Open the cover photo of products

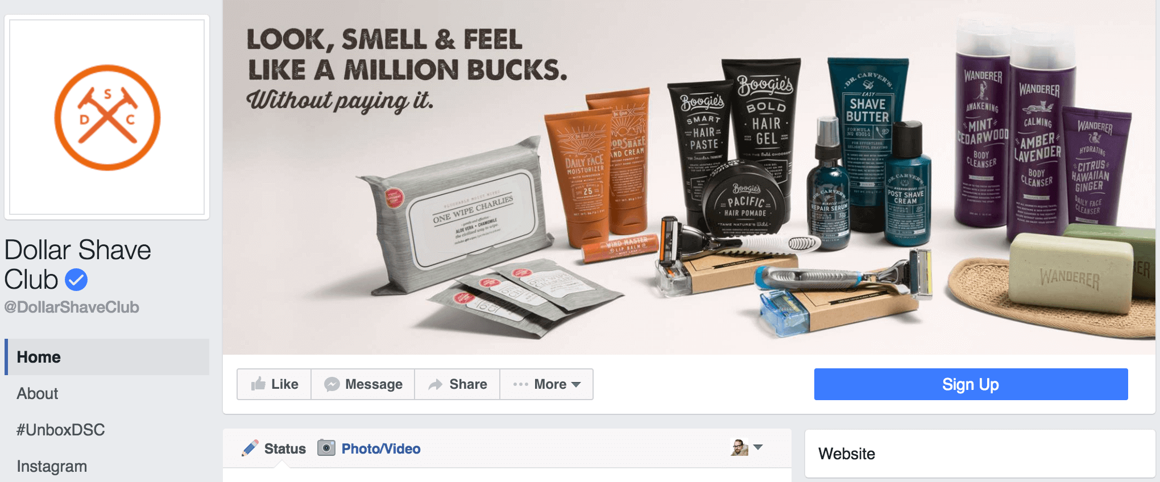pyautogui.click(x=689, y=177)
